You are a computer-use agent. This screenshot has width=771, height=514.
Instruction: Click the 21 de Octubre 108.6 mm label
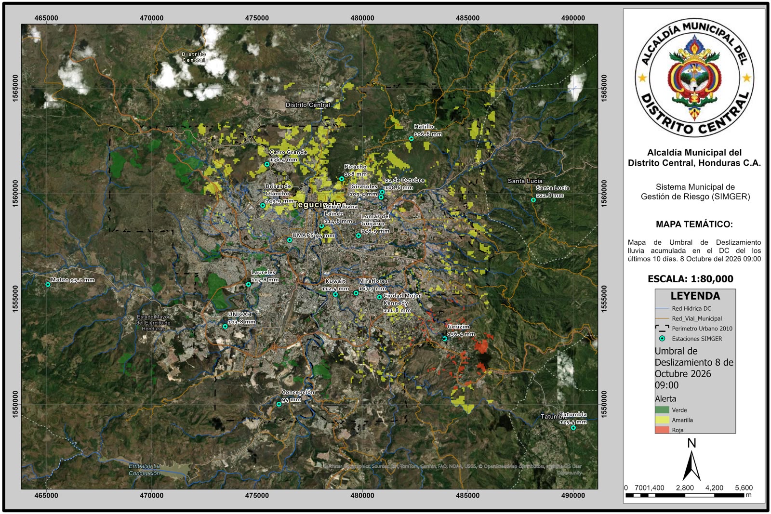404,184
